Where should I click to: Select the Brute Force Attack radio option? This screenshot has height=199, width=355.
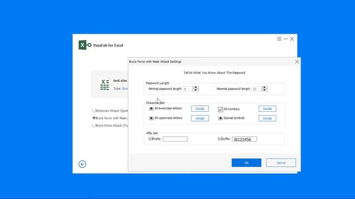(94, 125)
